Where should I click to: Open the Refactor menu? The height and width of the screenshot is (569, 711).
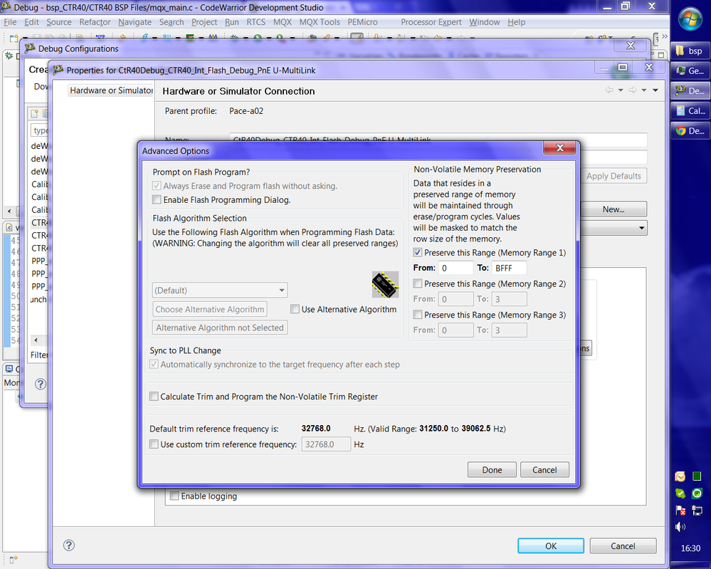click(95, 22)
